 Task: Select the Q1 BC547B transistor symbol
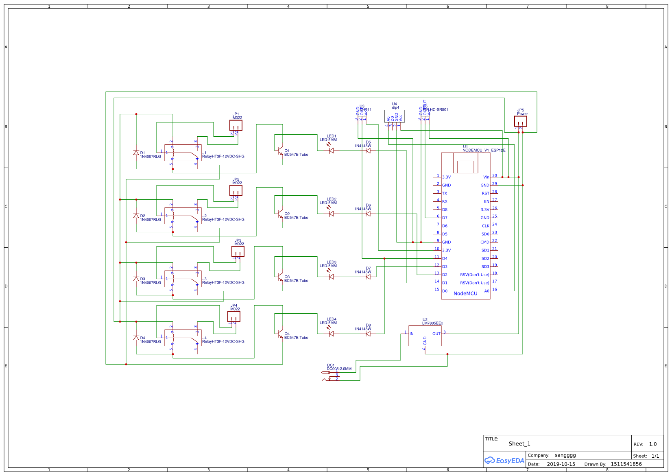click(280, 151)
